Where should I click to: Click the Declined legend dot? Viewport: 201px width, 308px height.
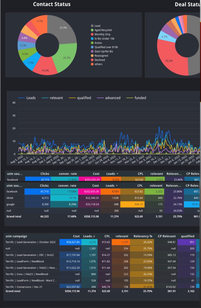point(92,60)
